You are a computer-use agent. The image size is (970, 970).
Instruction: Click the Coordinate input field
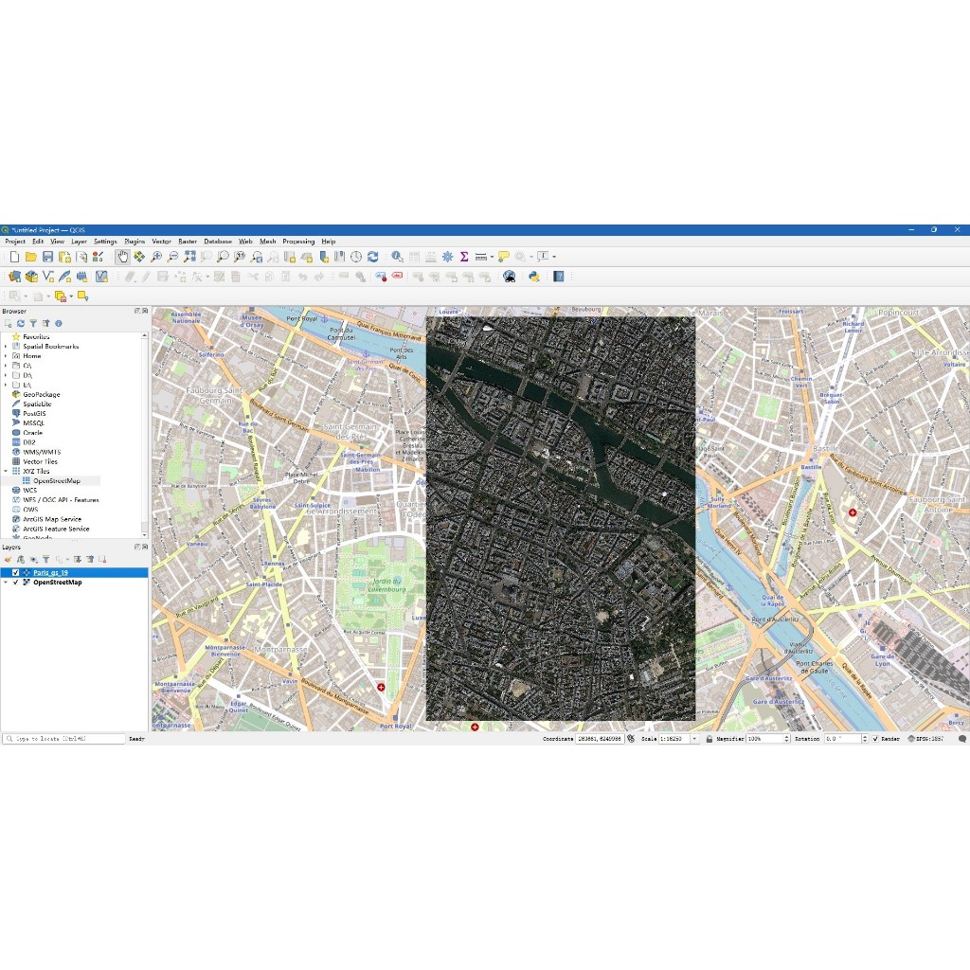599,739
